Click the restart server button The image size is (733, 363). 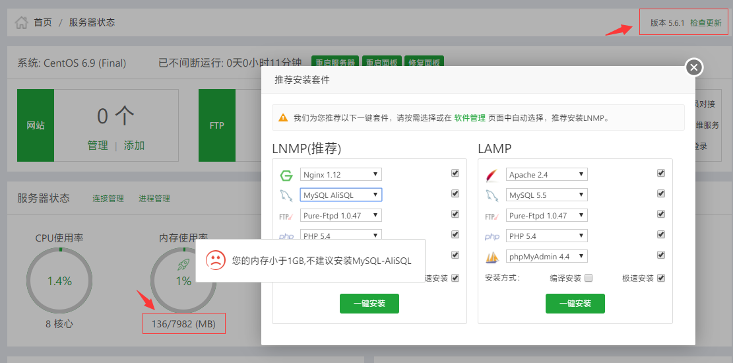335,62
